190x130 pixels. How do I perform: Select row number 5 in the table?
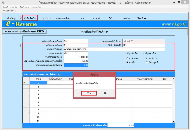38,98
